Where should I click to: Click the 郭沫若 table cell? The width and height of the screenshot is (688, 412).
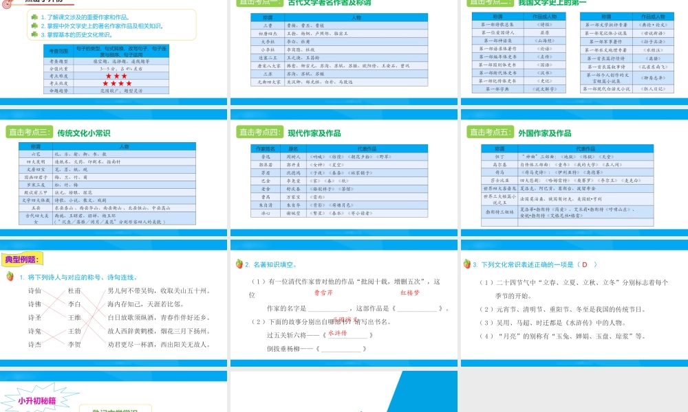[x=266, y=165]
